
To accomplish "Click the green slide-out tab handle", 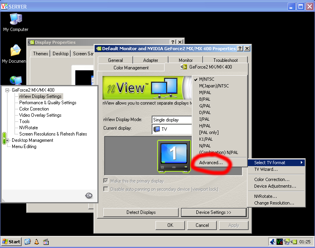I will (x=4, y=138).
